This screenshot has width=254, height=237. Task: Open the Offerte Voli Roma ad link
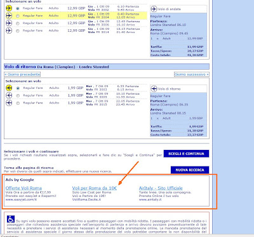(x=23, y=188)
